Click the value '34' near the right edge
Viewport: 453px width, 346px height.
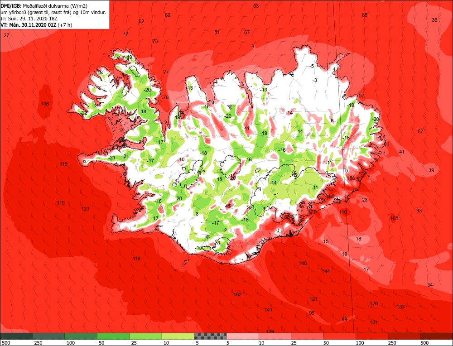(x=430, y=285)
